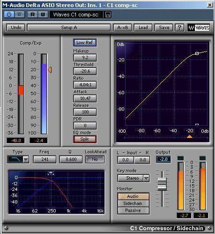Click the bypass effect icon beside power
This screenshot has width=215, height=234.
[x=19, y=15]
